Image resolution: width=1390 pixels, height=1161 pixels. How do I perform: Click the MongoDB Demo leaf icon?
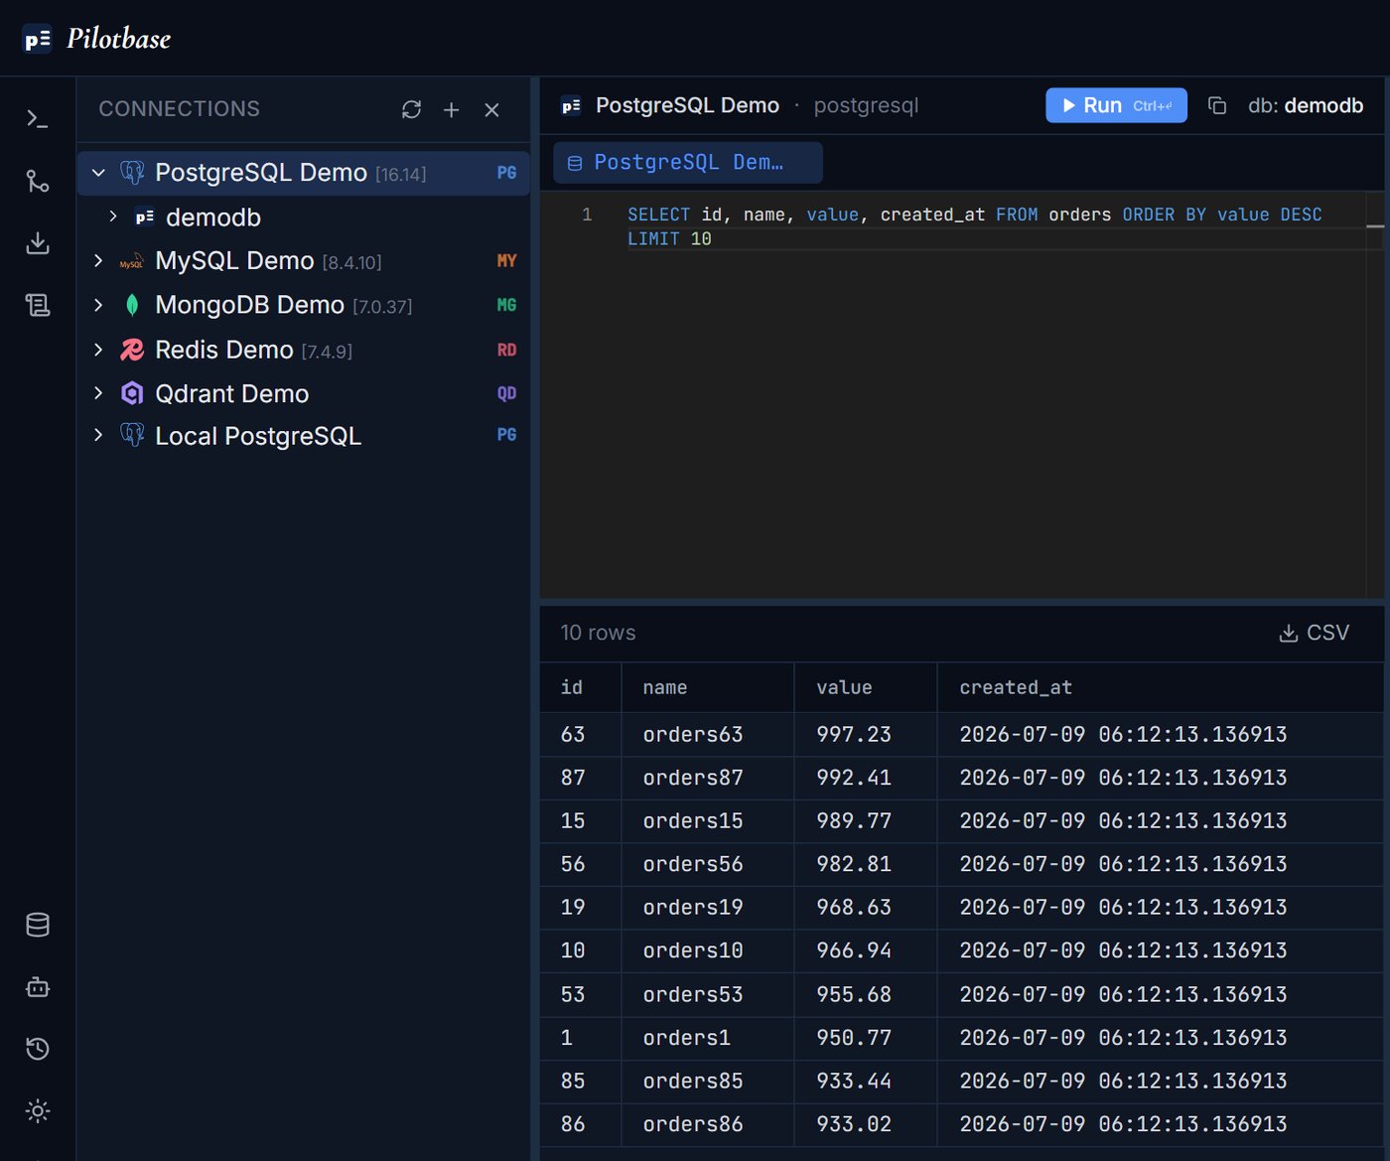pos(132,305)
